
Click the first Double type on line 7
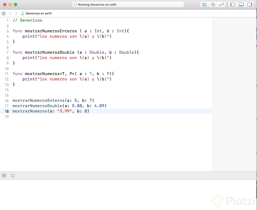[x=97, y=52]
